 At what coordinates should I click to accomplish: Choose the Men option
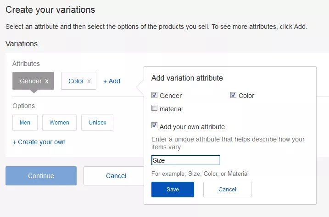pyautogui.click(x=25, y=123)
